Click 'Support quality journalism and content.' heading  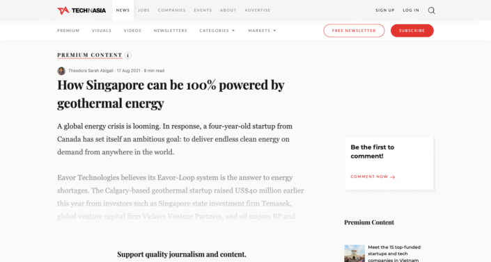click(x=182, y=254)
